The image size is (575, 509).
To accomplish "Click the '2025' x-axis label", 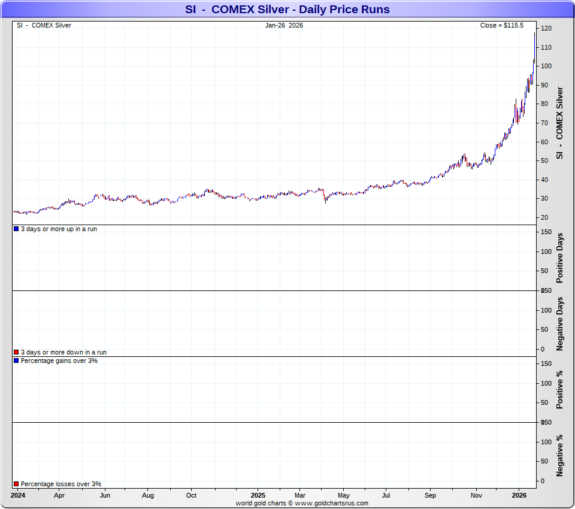I will point(258,496).
